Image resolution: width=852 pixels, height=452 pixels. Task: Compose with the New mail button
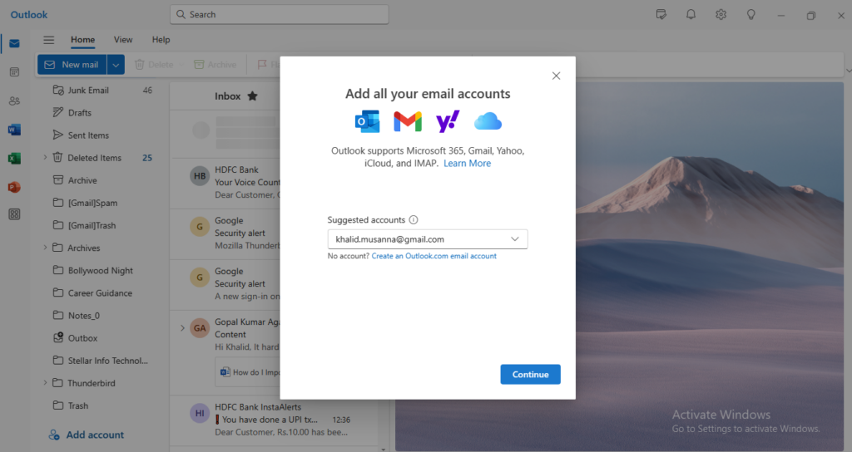click(72, 65)
